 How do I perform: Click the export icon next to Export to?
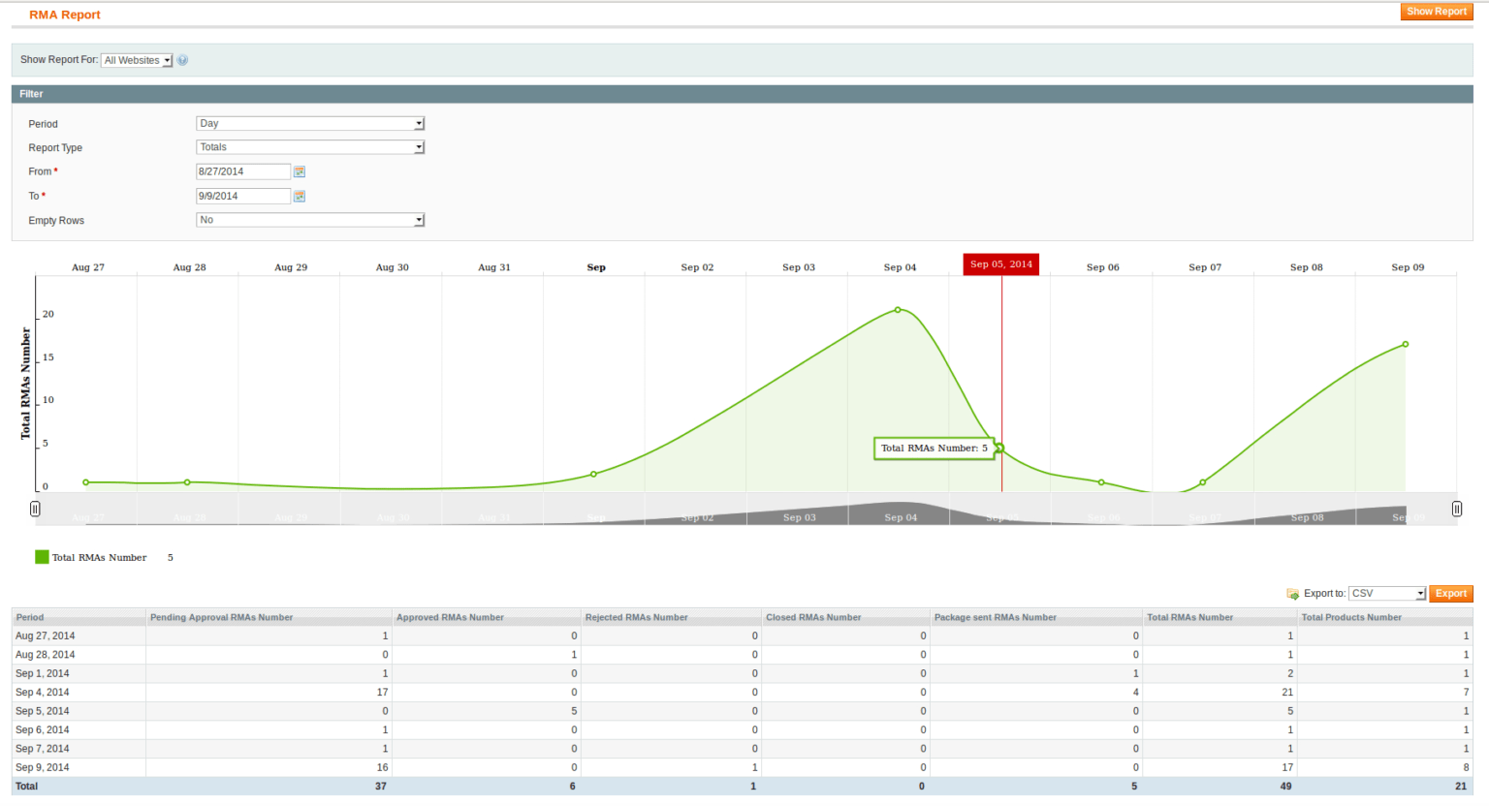click(x=1294, y=593)
